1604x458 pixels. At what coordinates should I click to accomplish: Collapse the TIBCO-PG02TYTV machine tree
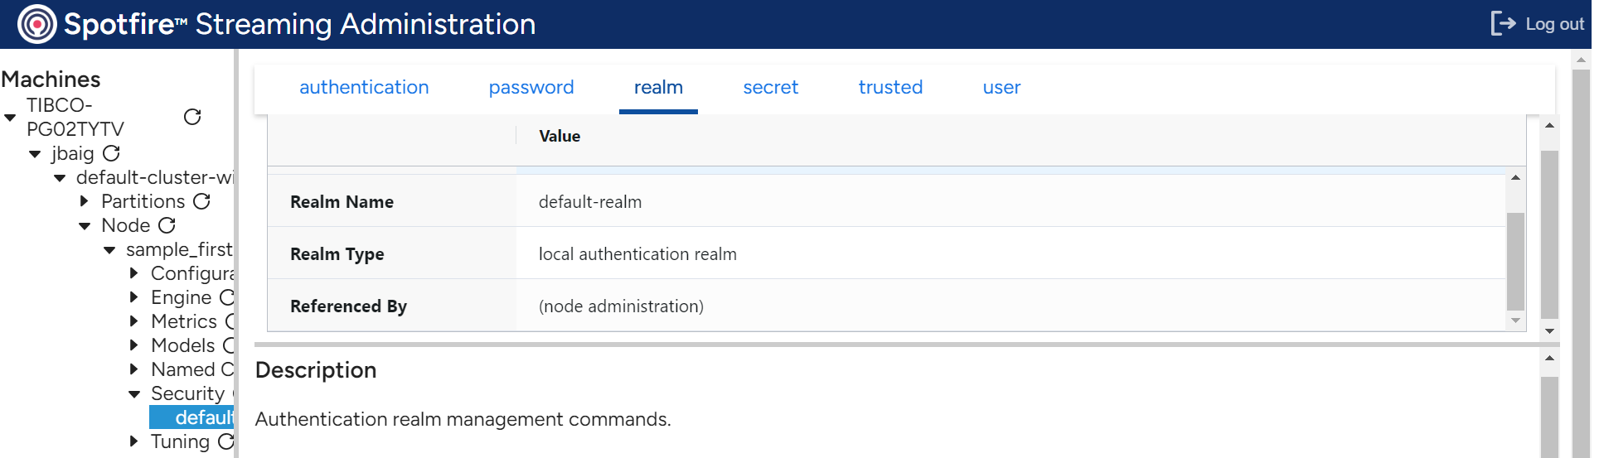tap(10, 118)
